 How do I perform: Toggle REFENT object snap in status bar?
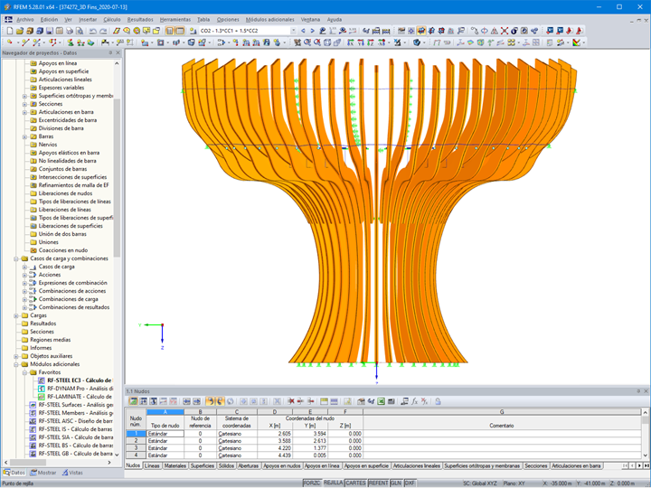pos(378,483)
